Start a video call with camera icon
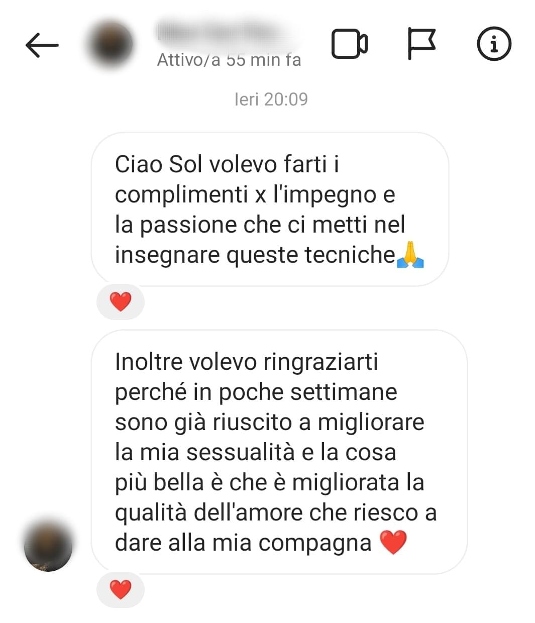 tap(350, 44)
